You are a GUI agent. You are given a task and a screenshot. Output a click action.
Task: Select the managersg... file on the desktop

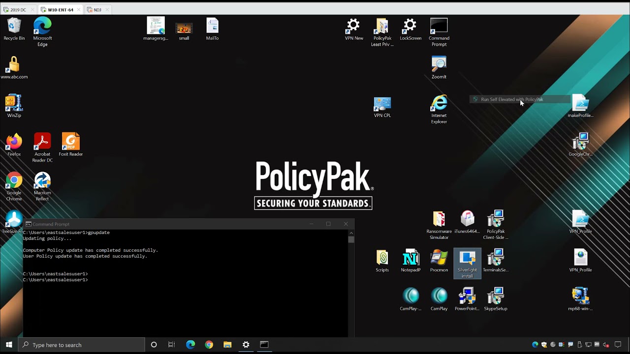click(x=156, y=29)
